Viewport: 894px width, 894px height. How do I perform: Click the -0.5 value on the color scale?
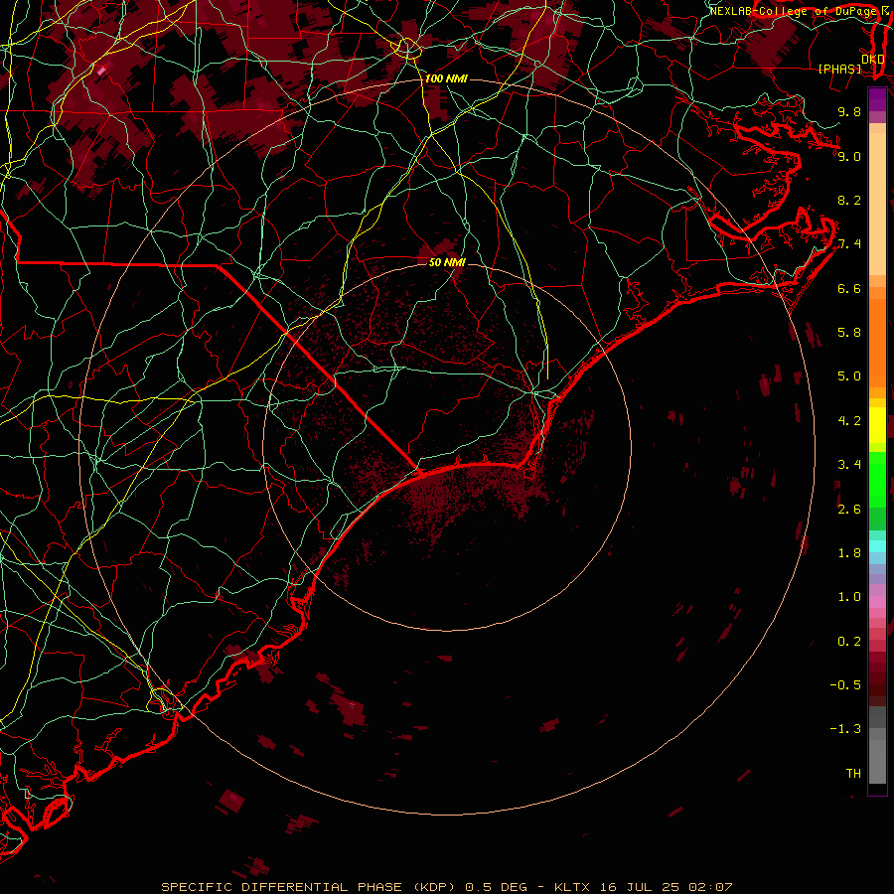(x=845, y=685)
